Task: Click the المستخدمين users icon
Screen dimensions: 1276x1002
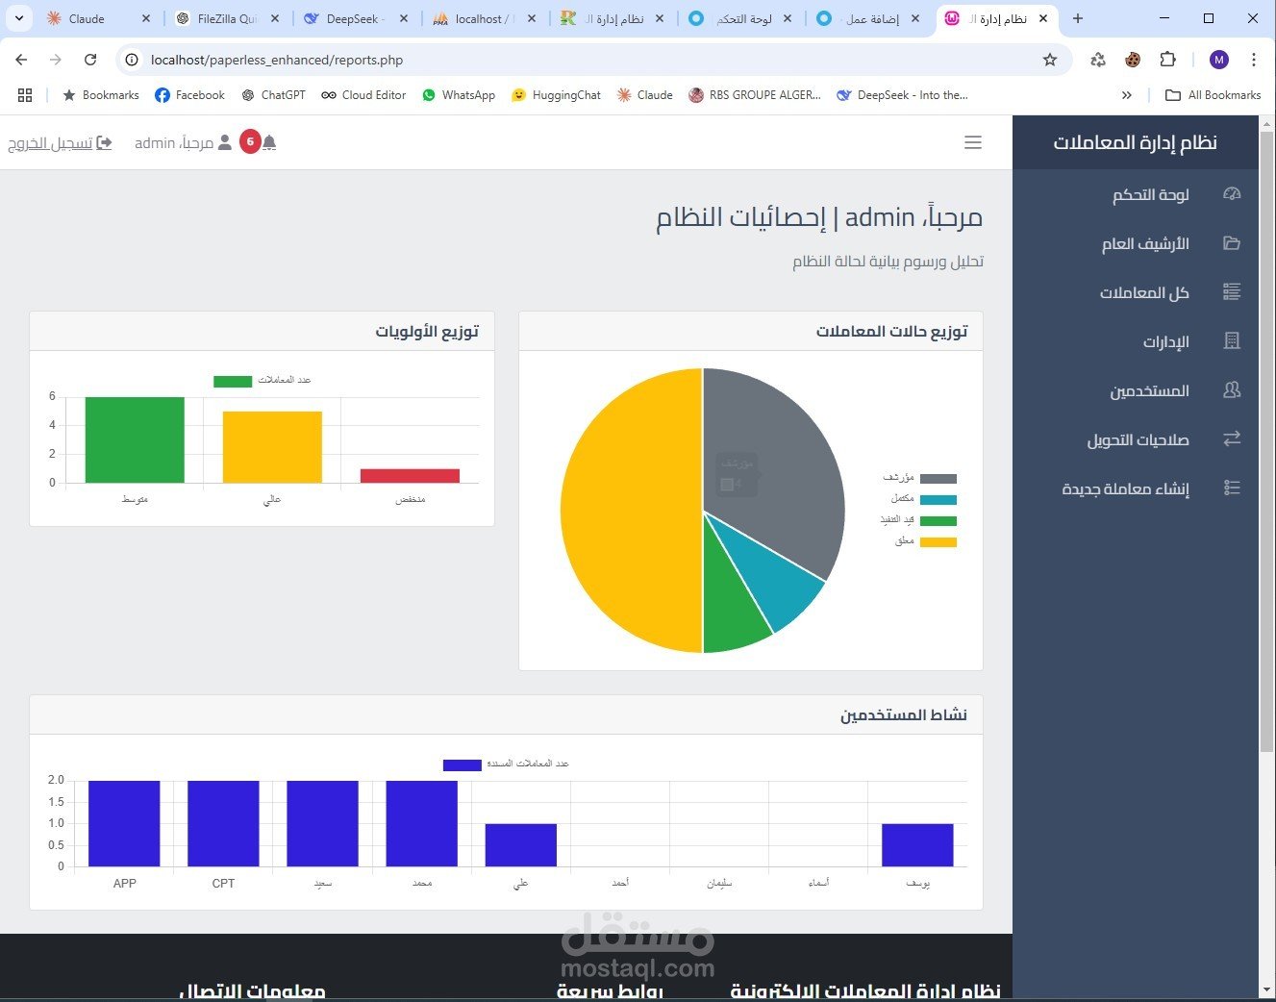Action: tap(1232, 390)
